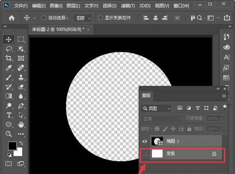Select the Hand tool
The image size is (235, 174).
tap(21, 125)
